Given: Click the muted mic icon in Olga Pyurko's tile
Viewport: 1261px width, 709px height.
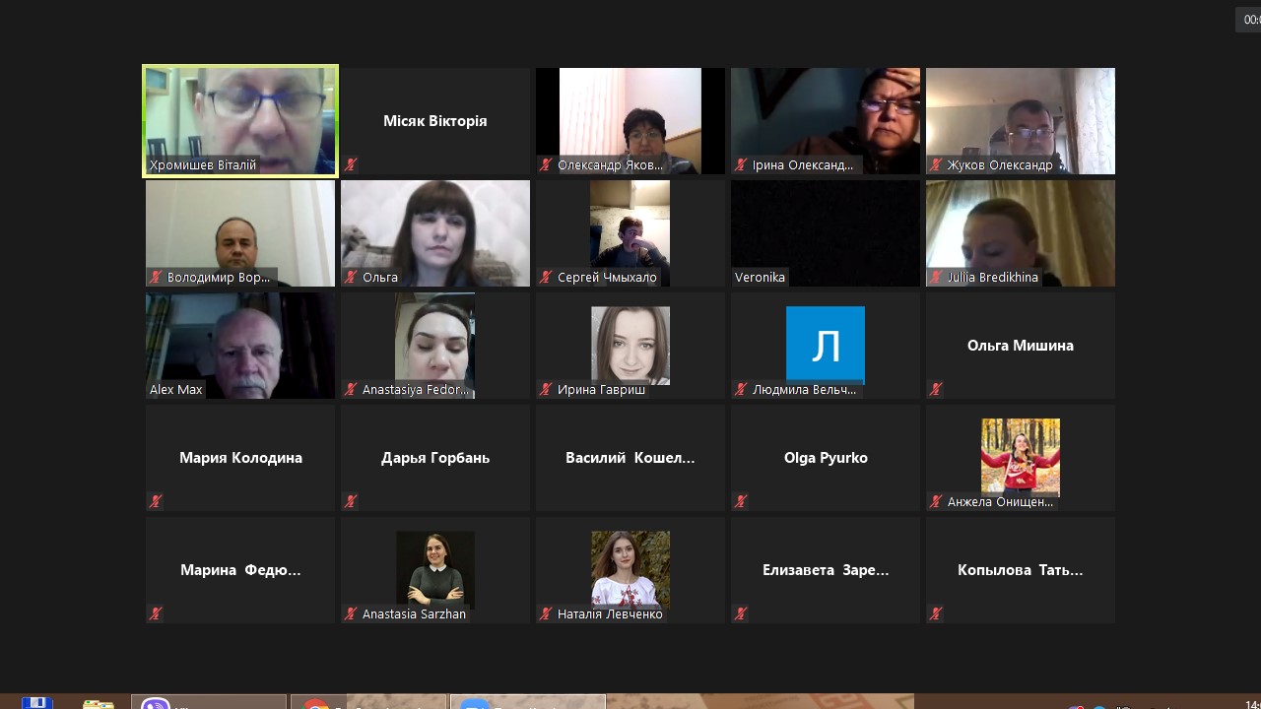Looking at the screenshot, I should coord(741,502).
